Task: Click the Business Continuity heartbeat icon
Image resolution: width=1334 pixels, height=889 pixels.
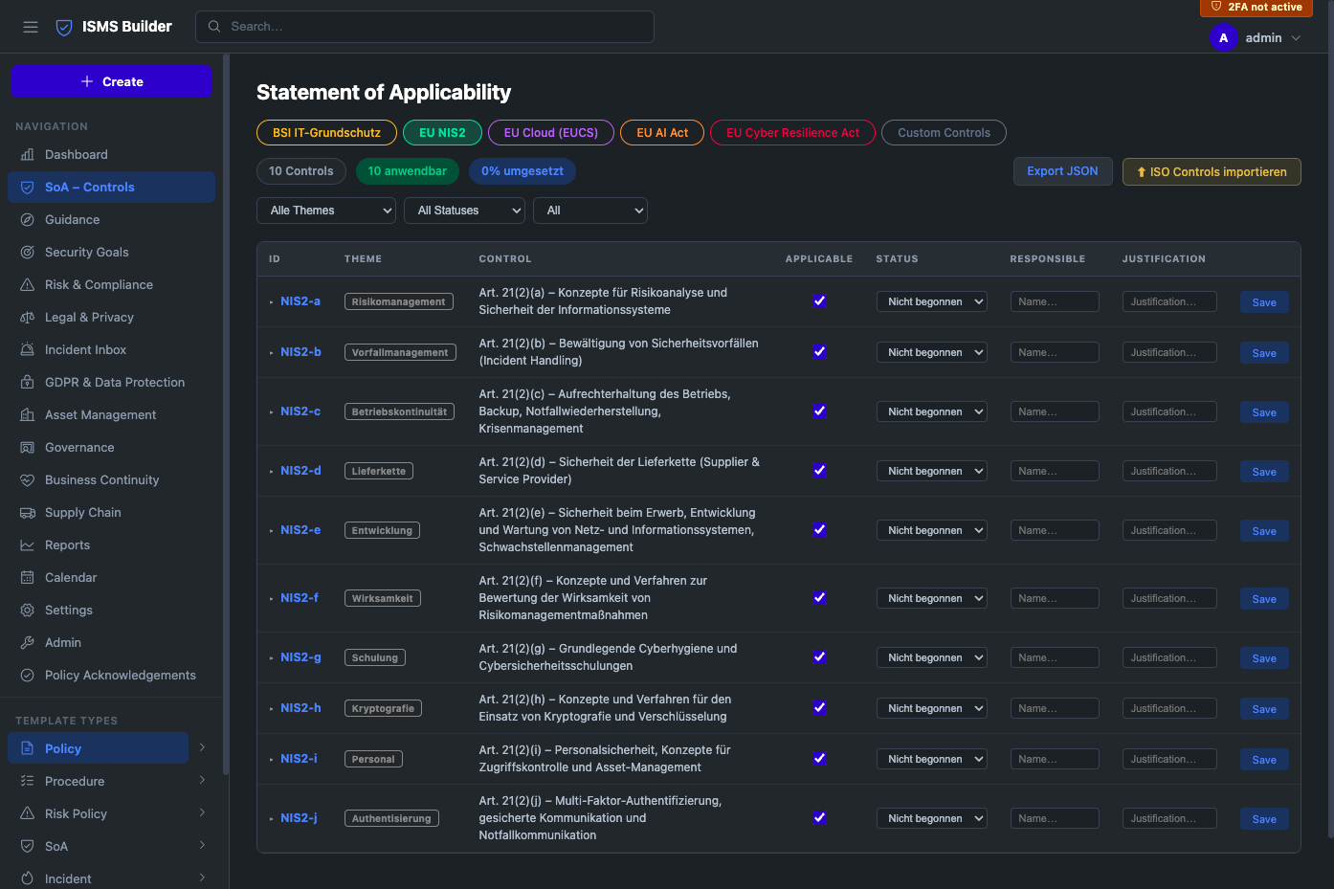Action: click(28, 480)
